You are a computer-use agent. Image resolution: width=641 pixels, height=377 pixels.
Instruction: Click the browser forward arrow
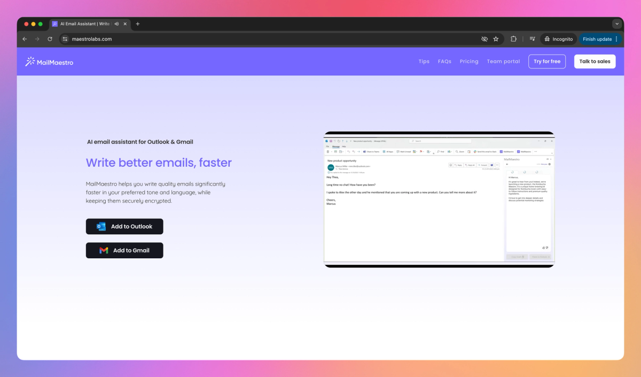tap(37, 39)
